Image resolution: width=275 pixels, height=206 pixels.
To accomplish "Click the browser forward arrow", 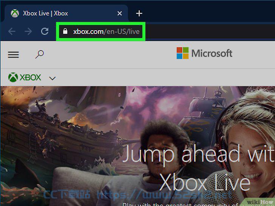I will 28,32.
